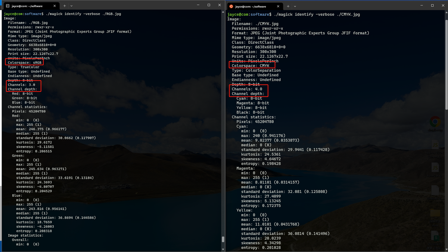Close the right terminal window

tap(443, 6)
